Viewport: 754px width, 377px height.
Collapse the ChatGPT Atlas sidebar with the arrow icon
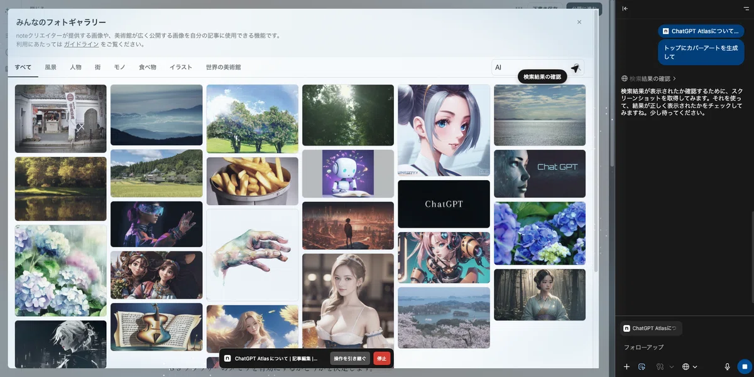[623, 9]
